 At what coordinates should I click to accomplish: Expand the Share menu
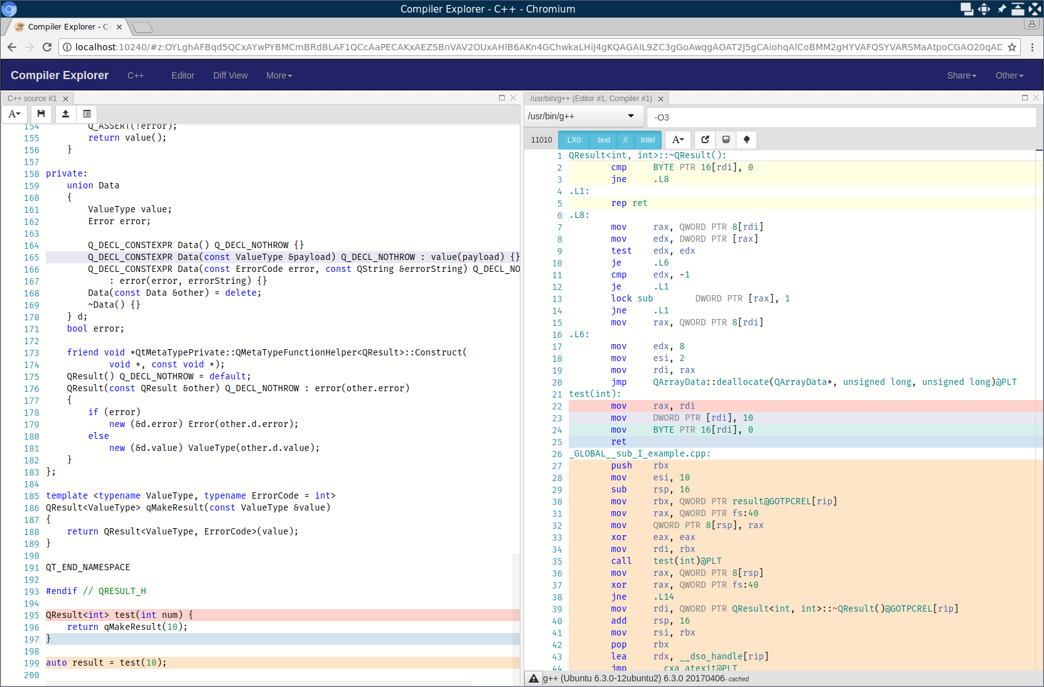coord(961,75)
